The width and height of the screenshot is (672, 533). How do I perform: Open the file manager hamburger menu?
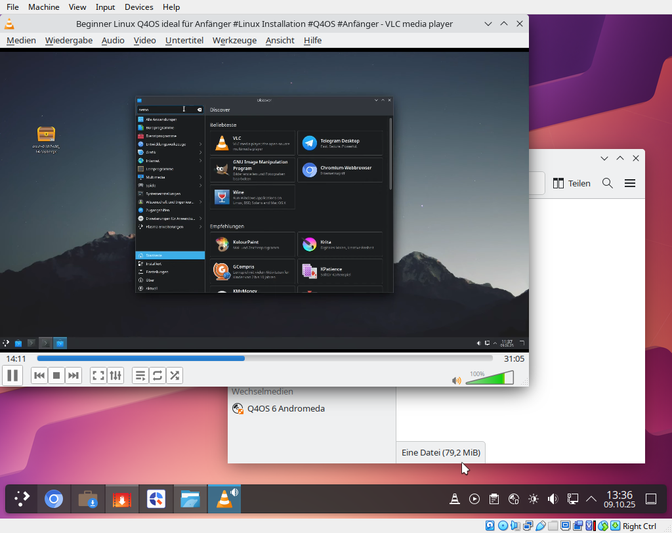coord(630,184)
